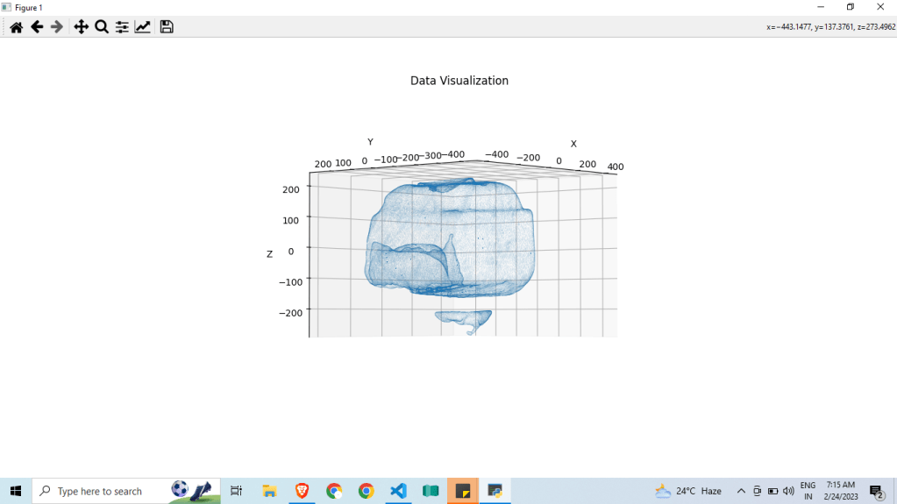Open Edit axis and curve parameters
897x504 pixels.
point(142,27)
